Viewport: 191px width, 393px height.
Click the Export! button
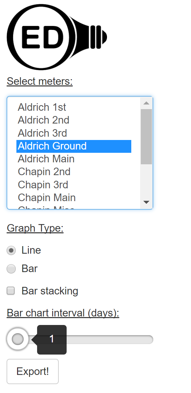tap(32, 371)
